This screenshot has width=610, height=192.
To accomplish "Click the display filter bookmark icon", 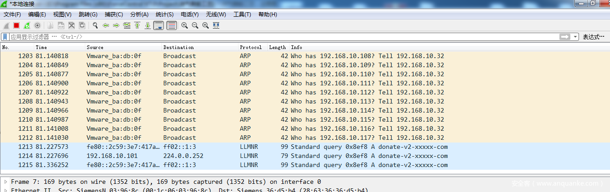I will click(5, 37).
